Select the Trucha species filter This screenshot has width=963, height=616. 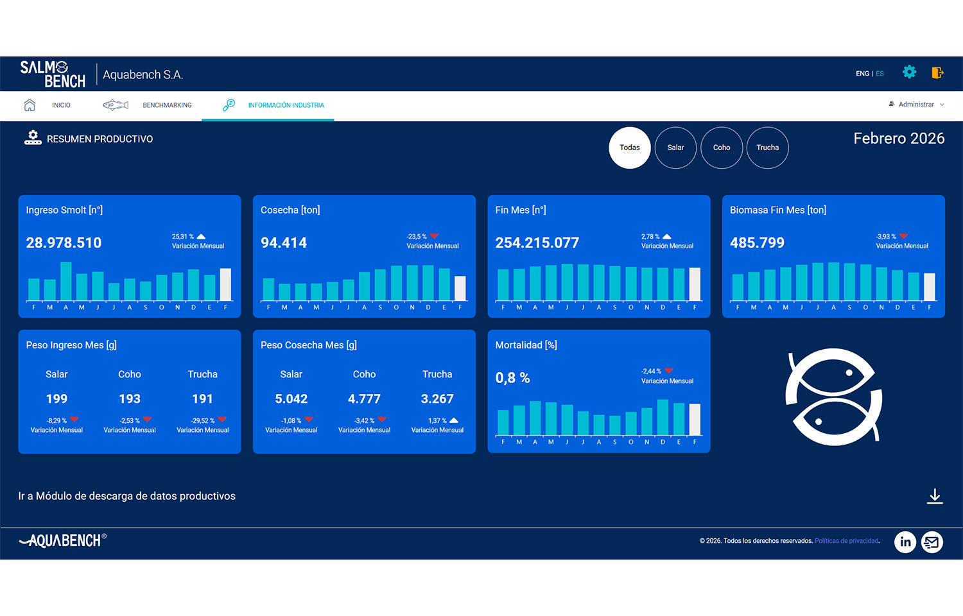pos(768,148)
